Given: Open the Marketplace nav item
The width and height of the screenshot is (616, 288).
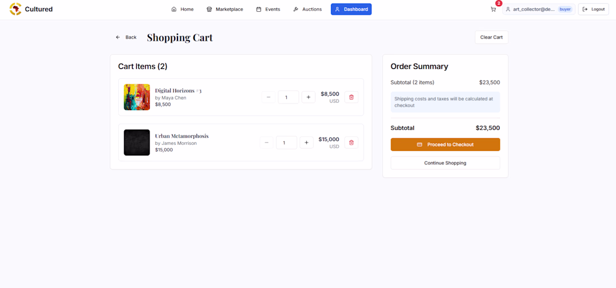Looking at the screenshot, I should (225, 9).
